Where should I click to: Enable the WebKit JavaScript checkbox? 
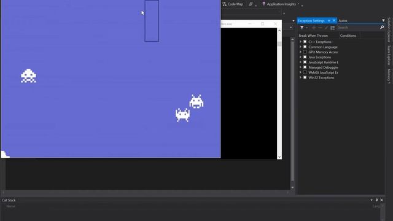coord(305,72)
